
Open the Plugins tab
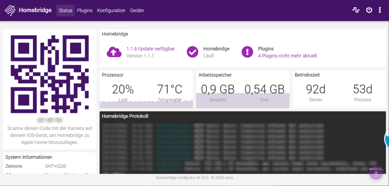click(x=85, y=10)
